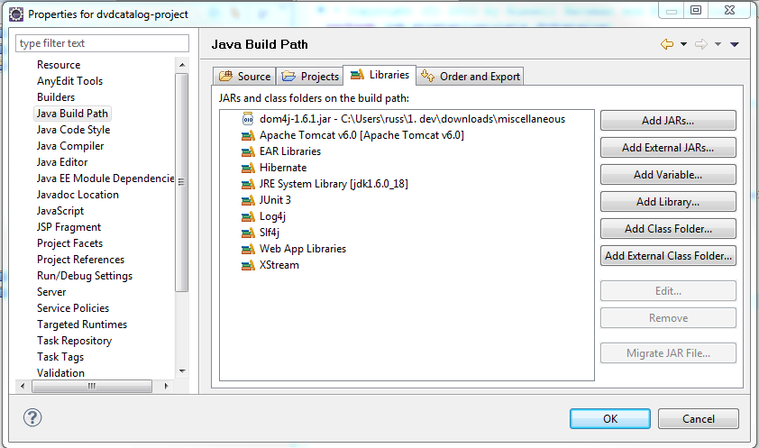The height and width of the screenshot is (448, 759).
Task: Select Server properties page
Action: 51,292
